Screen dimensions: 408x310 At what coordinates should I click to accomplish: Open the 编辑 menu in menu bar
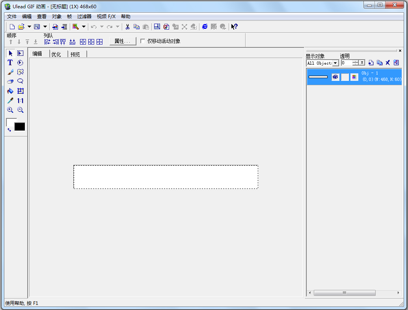pos(26,17)
